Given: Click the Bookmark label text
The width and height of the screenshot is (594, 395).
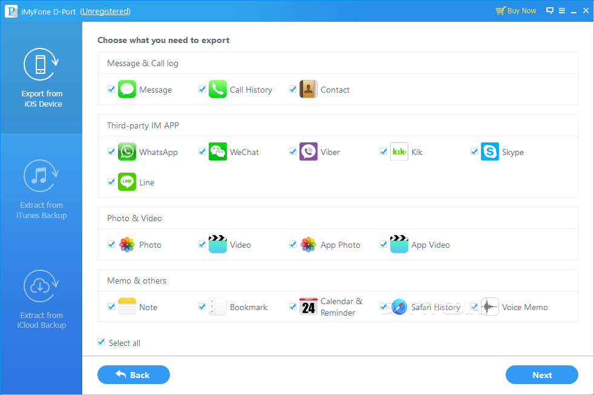Looking at the screenshot, I should tap(249, 307).
